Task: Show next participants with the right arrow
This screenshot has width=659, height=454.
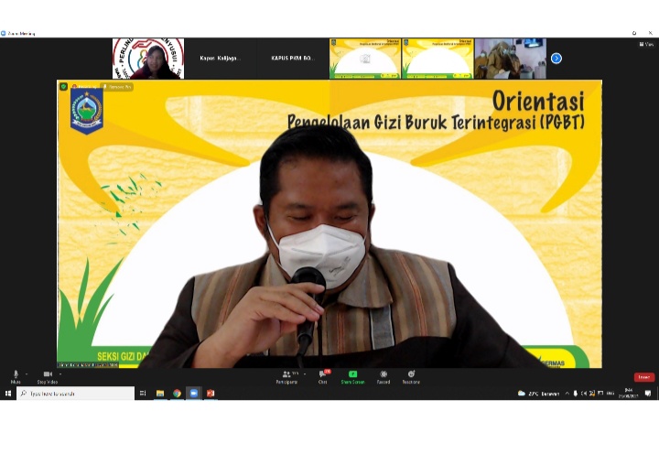Action: click(x=556, y=59)
